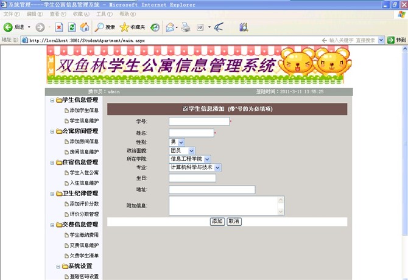Click the Mail envelope toolbar icon
The width and height of the screenshot is (408, 280).
coord(170,27)
